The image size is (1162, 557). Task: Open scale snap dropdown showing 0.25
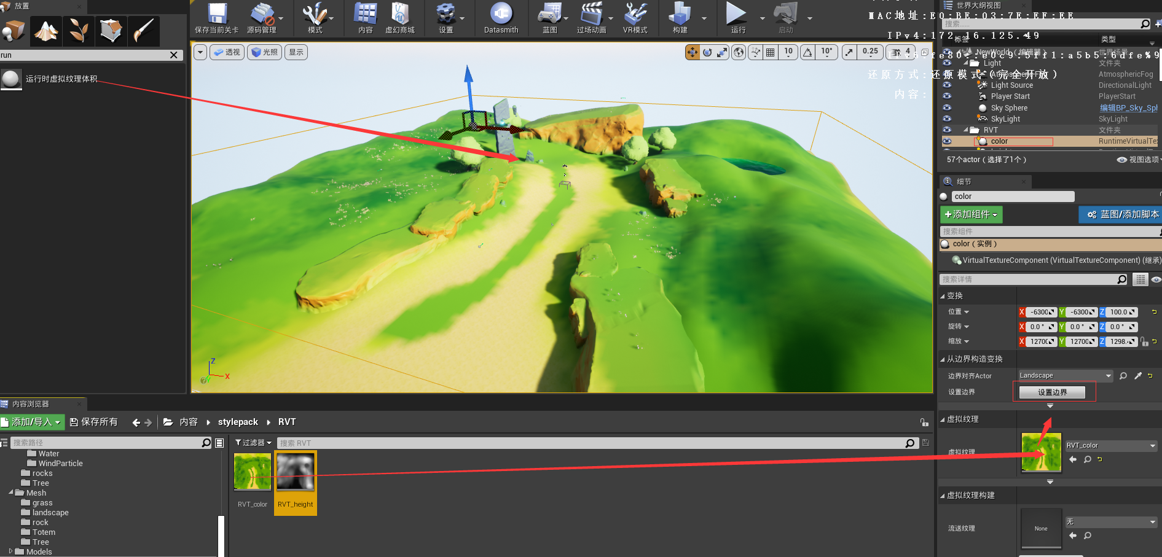point(870,52)
